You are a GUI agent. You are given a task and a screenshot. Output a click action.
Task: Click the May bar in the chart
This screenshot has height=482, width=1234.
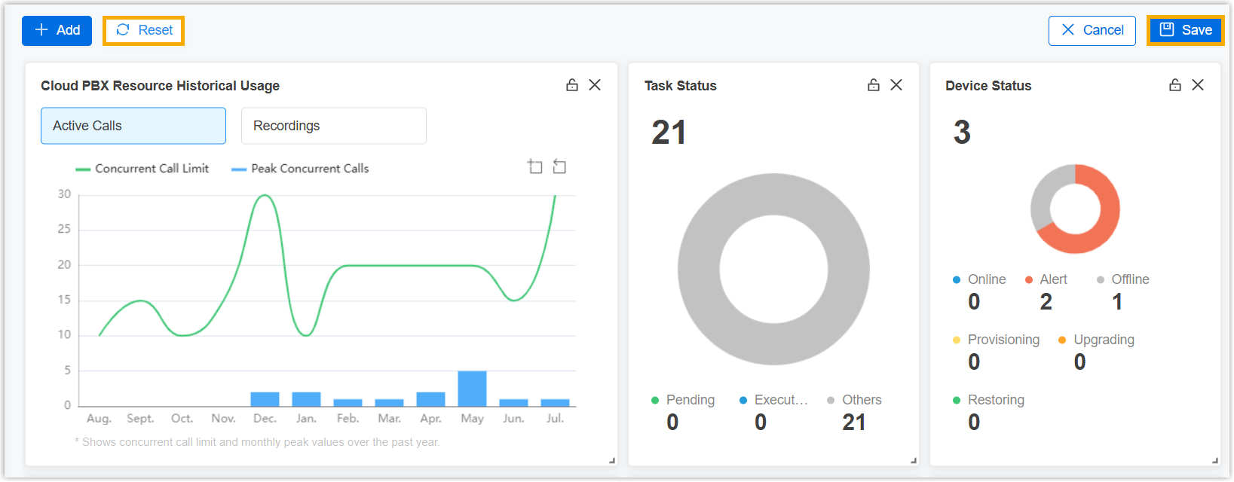point(472,389)
